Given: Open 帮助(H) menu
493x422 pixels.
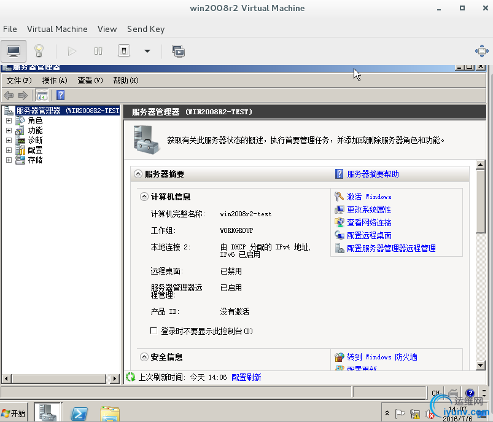Looking at the screenshot, I should (x=126, y=80).
